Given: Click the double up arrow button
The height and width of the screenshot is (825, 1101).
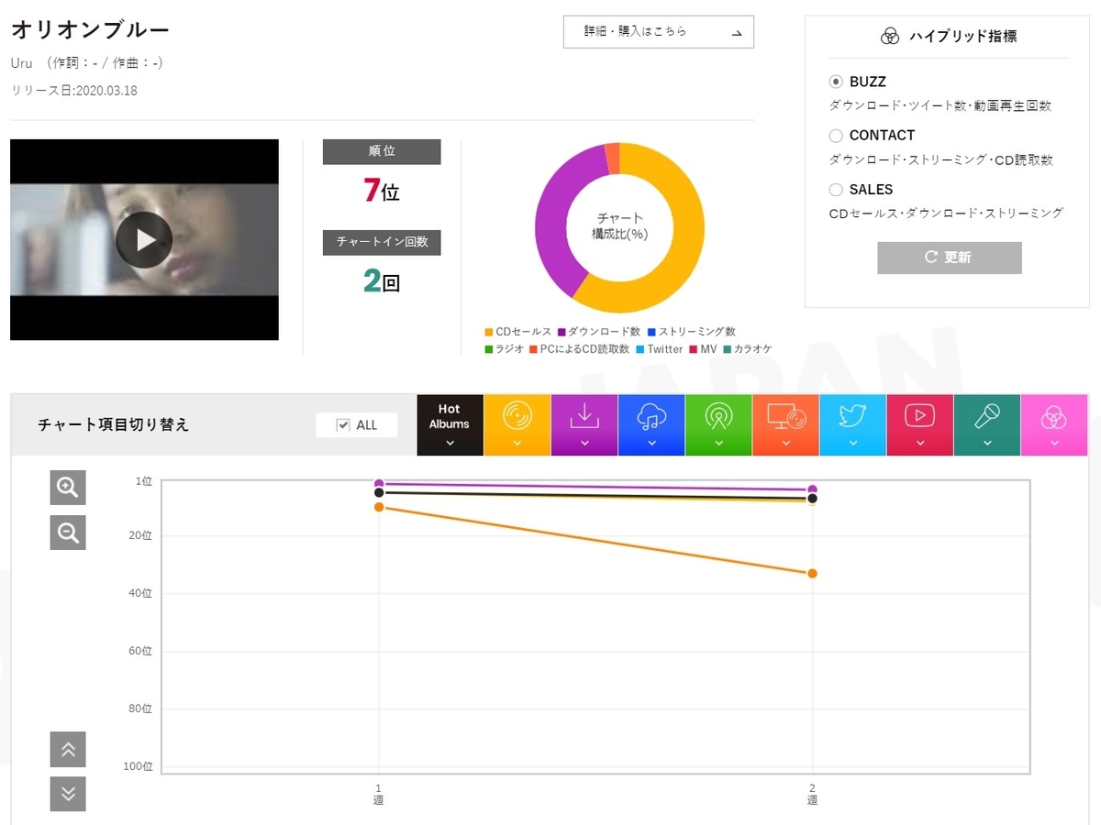Looking at the screenshot, I should click(68, 750).
